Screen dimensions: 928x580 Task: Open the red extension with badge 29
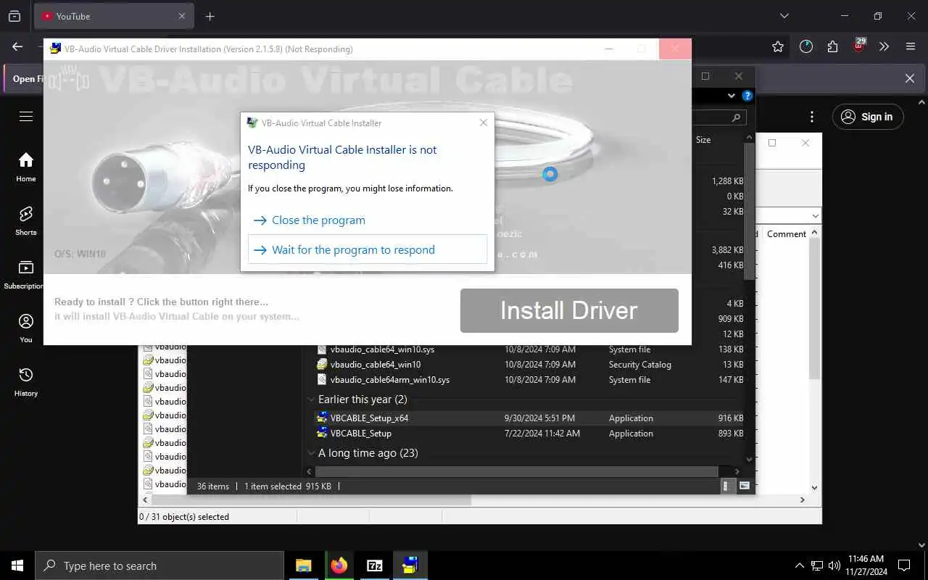point(858,46)
